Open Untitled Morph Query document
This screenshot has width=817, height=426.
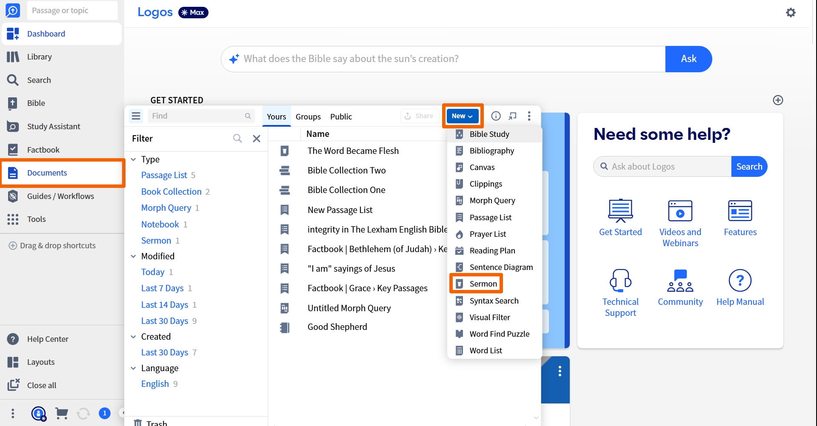[349, 308]
